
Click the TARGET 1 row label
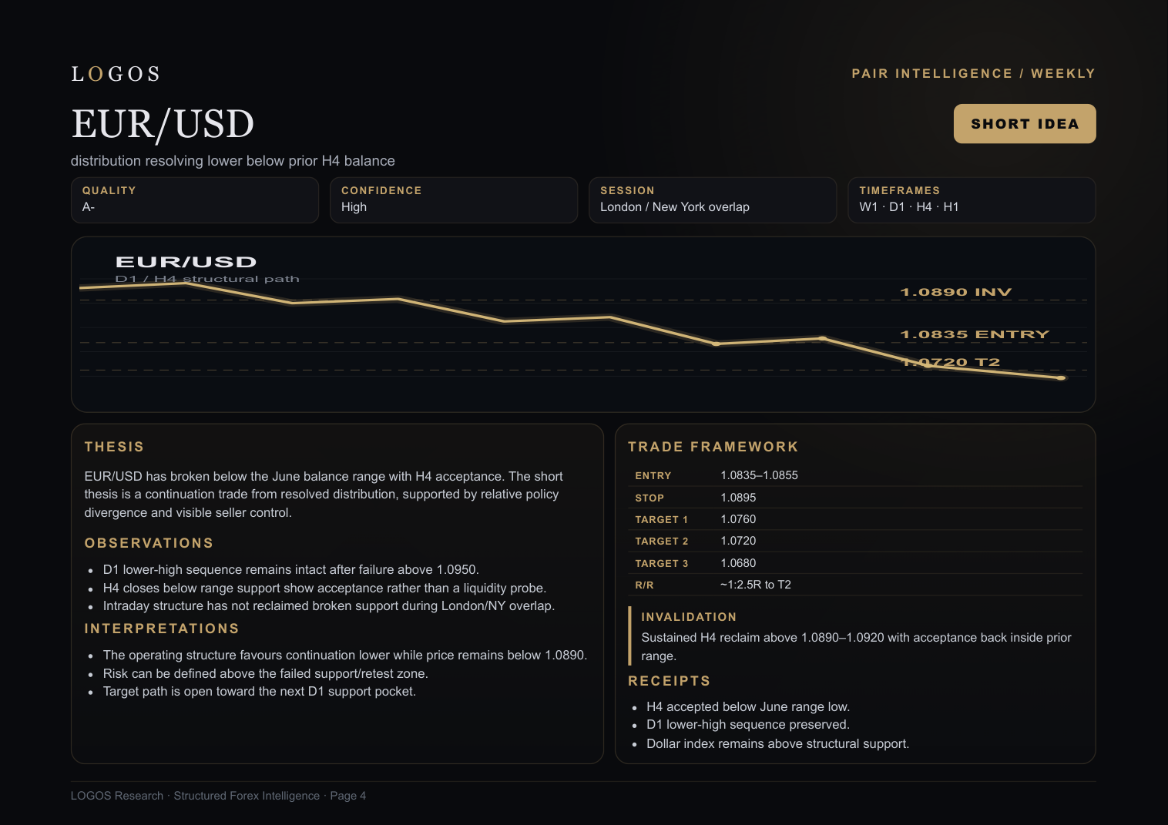[x=661, y=520]
